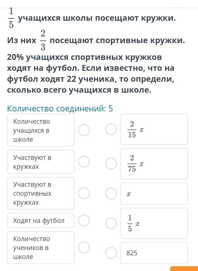Click the 'Ходят на футбол' card
The height and width of the screenshot is (271, 198).
41,220
